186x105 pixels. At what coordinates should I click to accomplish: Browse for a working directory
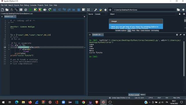[178, 10]
